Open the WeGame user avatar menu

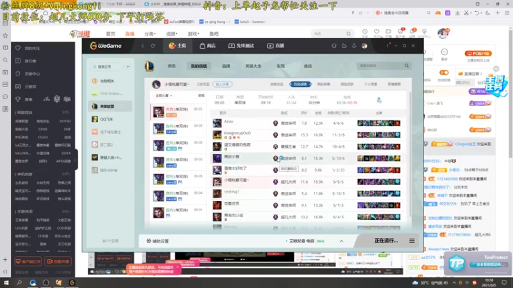tap(364, 46)
